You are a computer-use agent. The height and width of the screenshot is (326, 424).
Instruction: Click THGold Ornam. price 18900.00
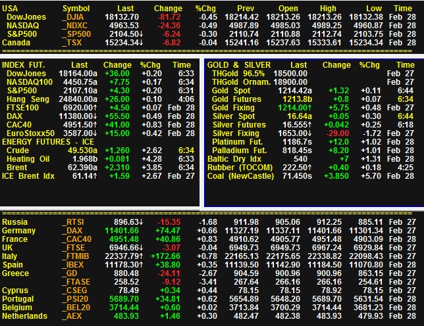pos(290,82)
